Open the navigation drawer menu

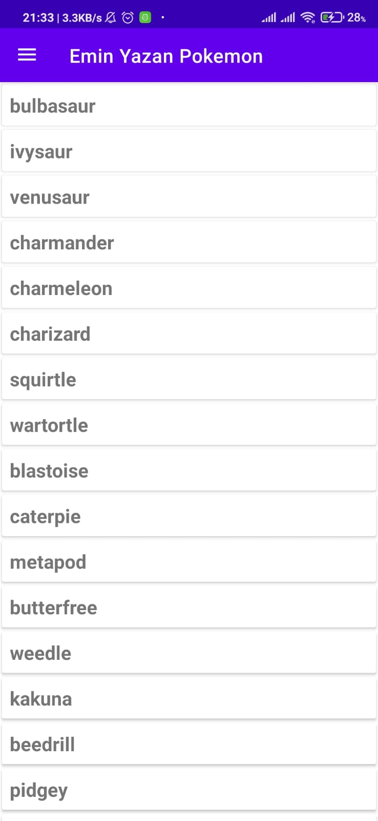click(27, 55)
